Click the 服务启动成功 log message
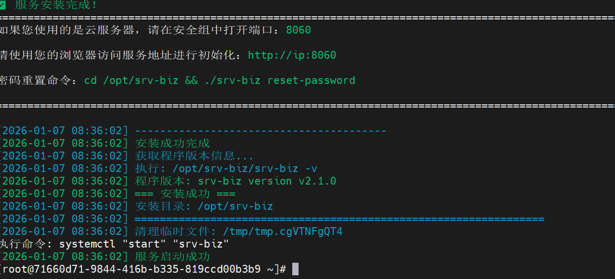The image size is (615, 279). click(172, 256)
